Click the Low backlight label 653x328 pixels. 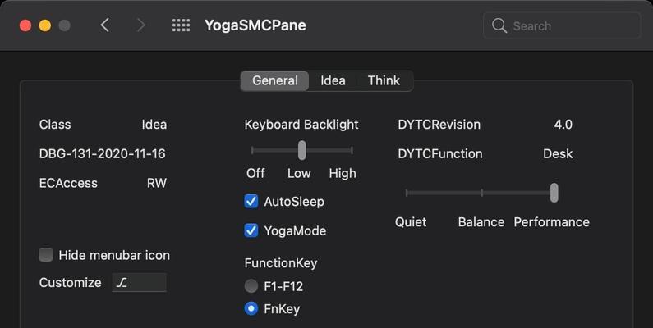click(299, 173)
